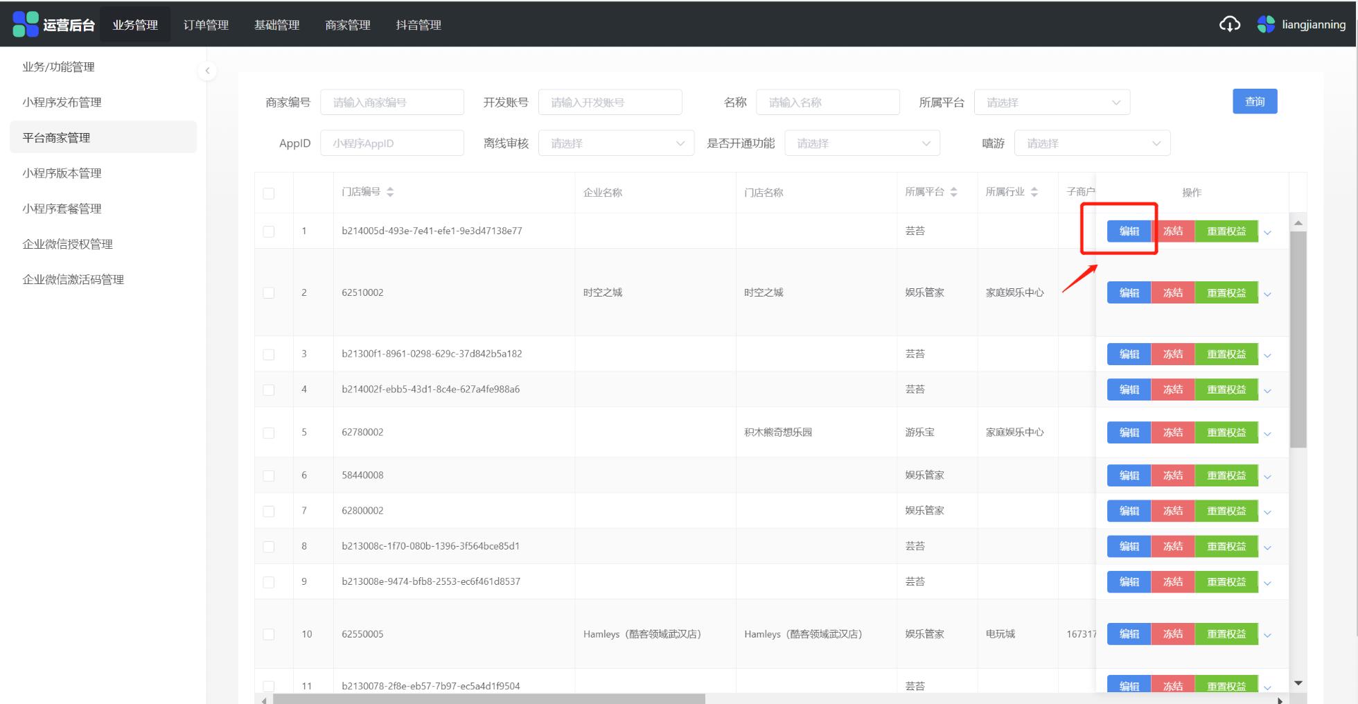Image resolution: width=1358 pixels, height=704 pixels.
Task: Click horizontal scrollbar right arrow
Action: [1280, 700]
